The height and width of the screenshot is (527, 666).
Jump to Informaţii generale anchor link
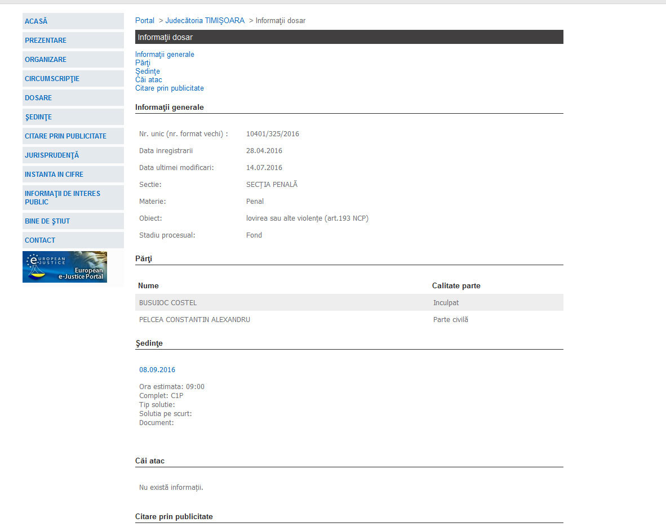click(165, 55)
